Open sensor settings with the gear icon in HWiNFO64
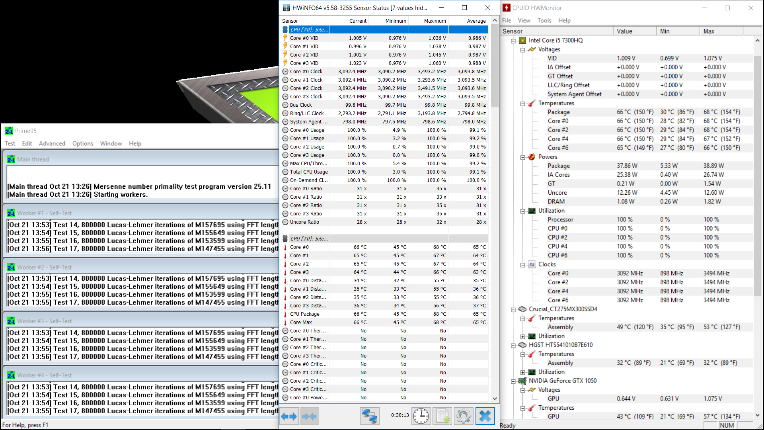 [x=464, y=416]
